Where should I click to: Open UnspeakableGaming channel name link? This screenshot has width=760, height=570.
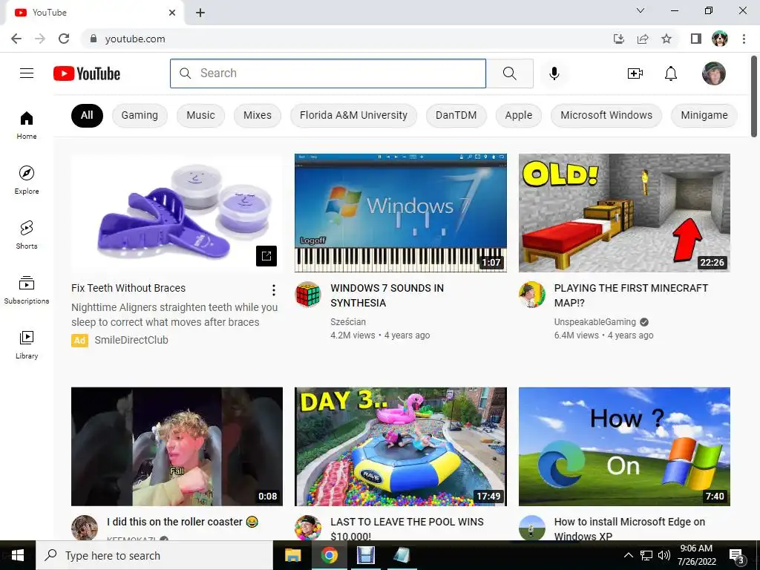click(x=594, y=322)
